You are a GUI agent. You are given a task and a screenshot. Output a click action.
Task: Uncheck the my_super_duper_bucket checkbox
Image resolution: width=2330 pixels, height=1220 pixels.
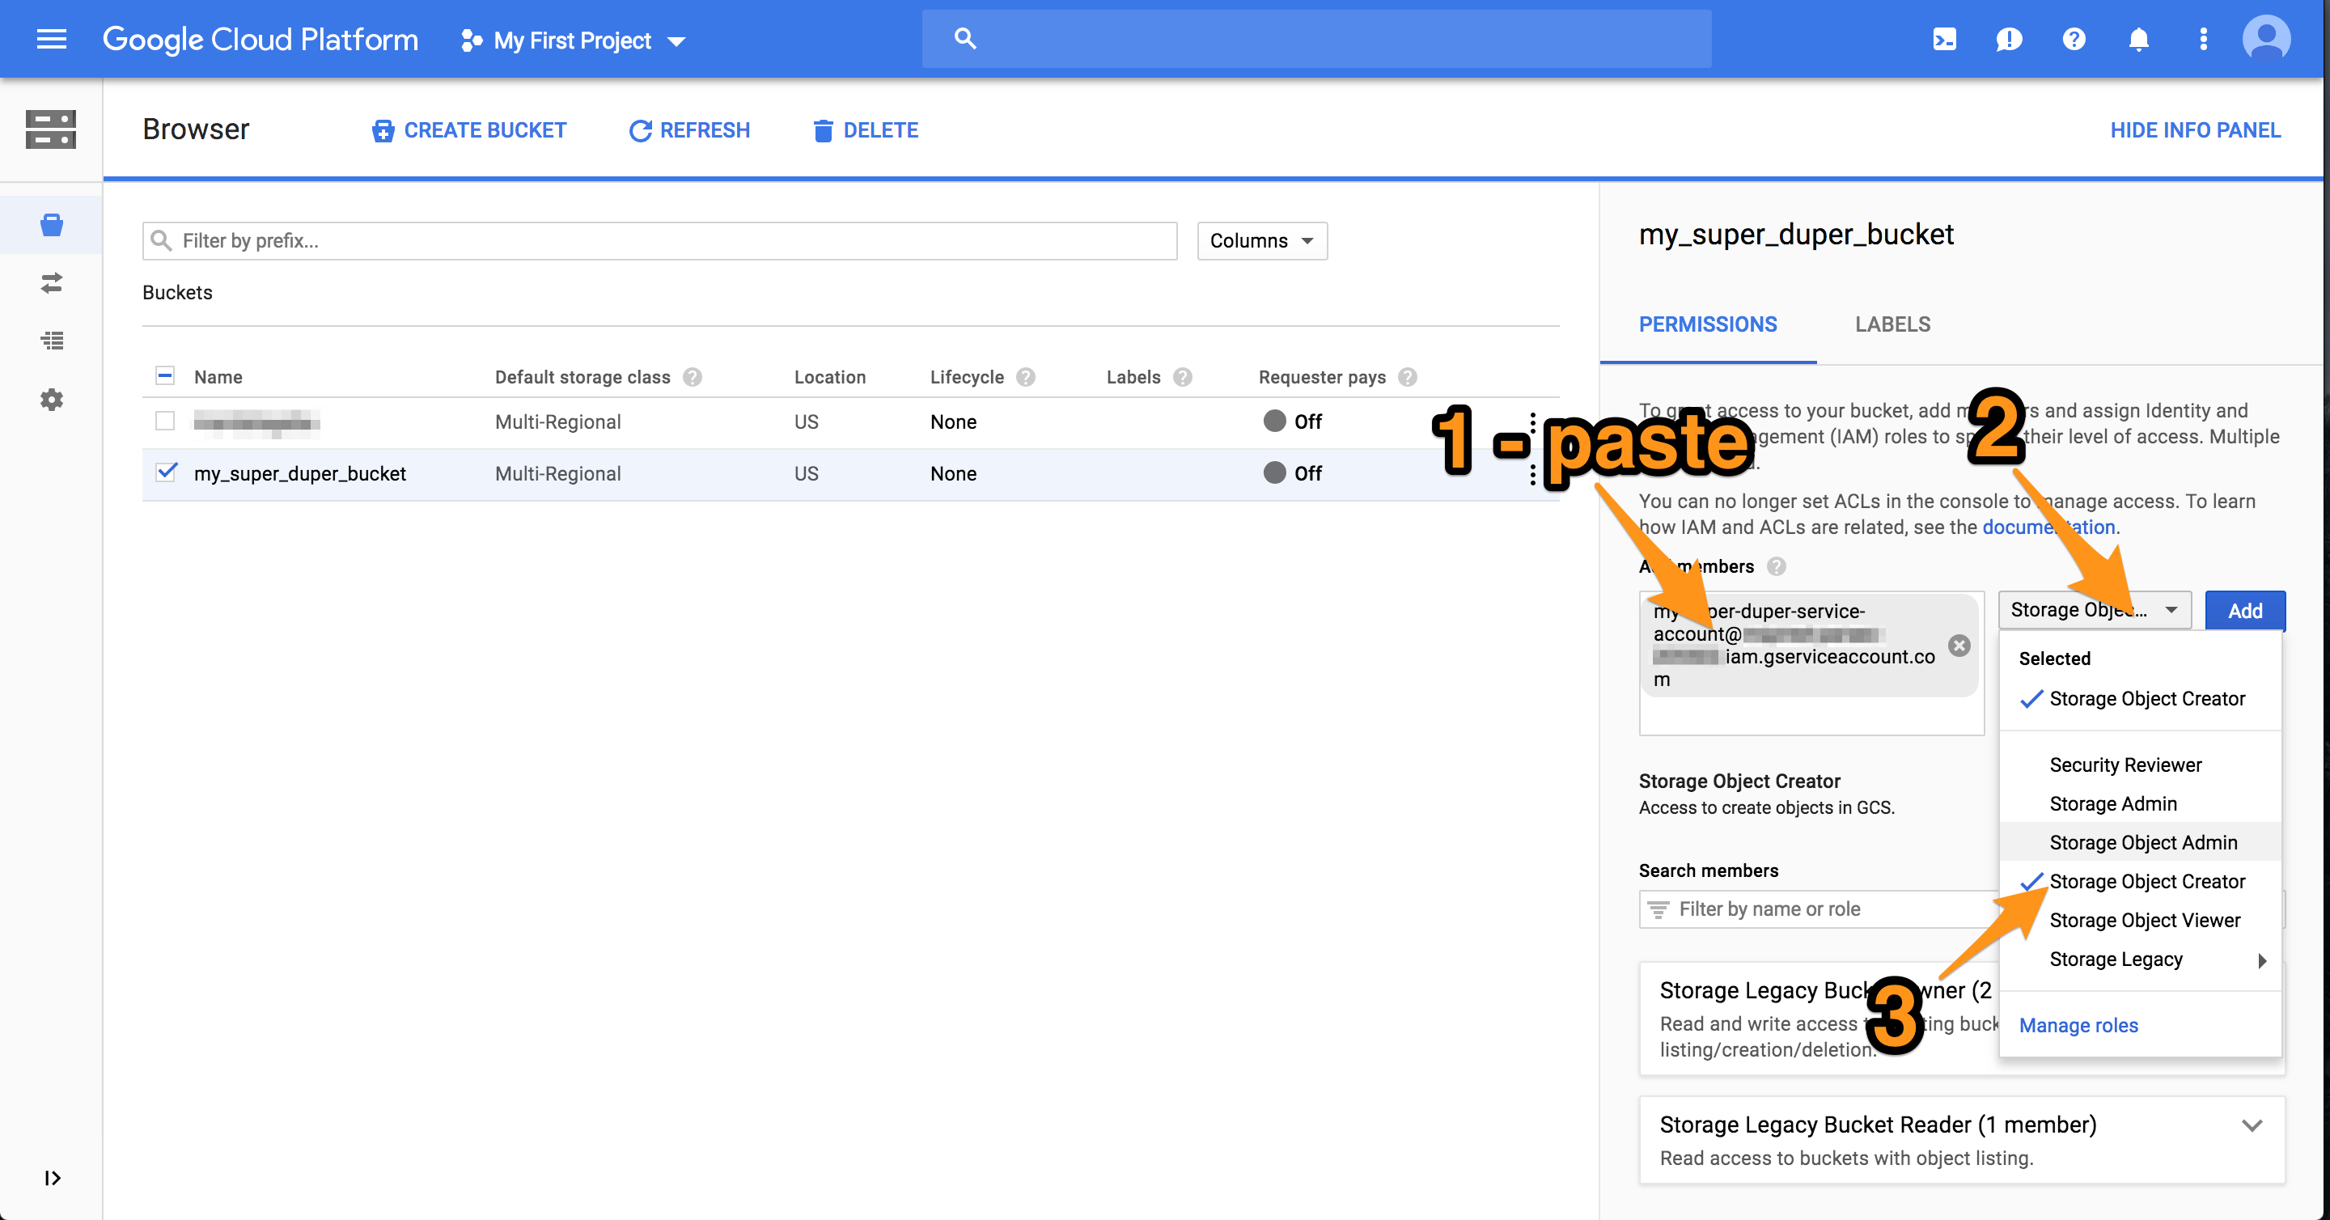click(x=167, y=472)
